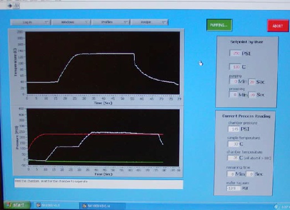Click the pumping Min input field

click(x=233, y=81)
